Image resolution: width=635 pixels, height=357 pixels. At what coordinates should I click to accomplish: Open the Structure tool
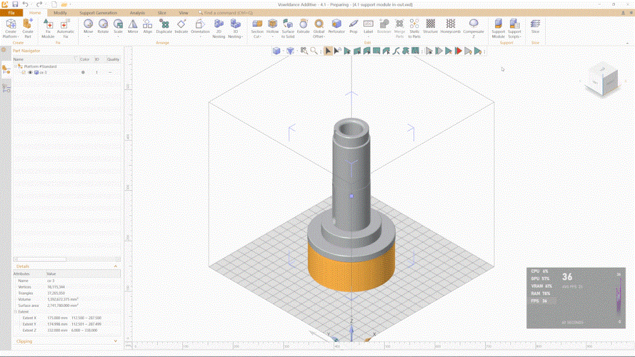(x=430, y=26)
